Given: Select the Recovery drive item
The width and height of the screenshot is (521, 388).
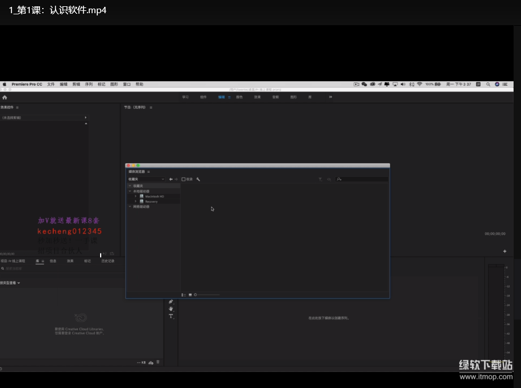Looking at the screenshot, I should [151, 201].
